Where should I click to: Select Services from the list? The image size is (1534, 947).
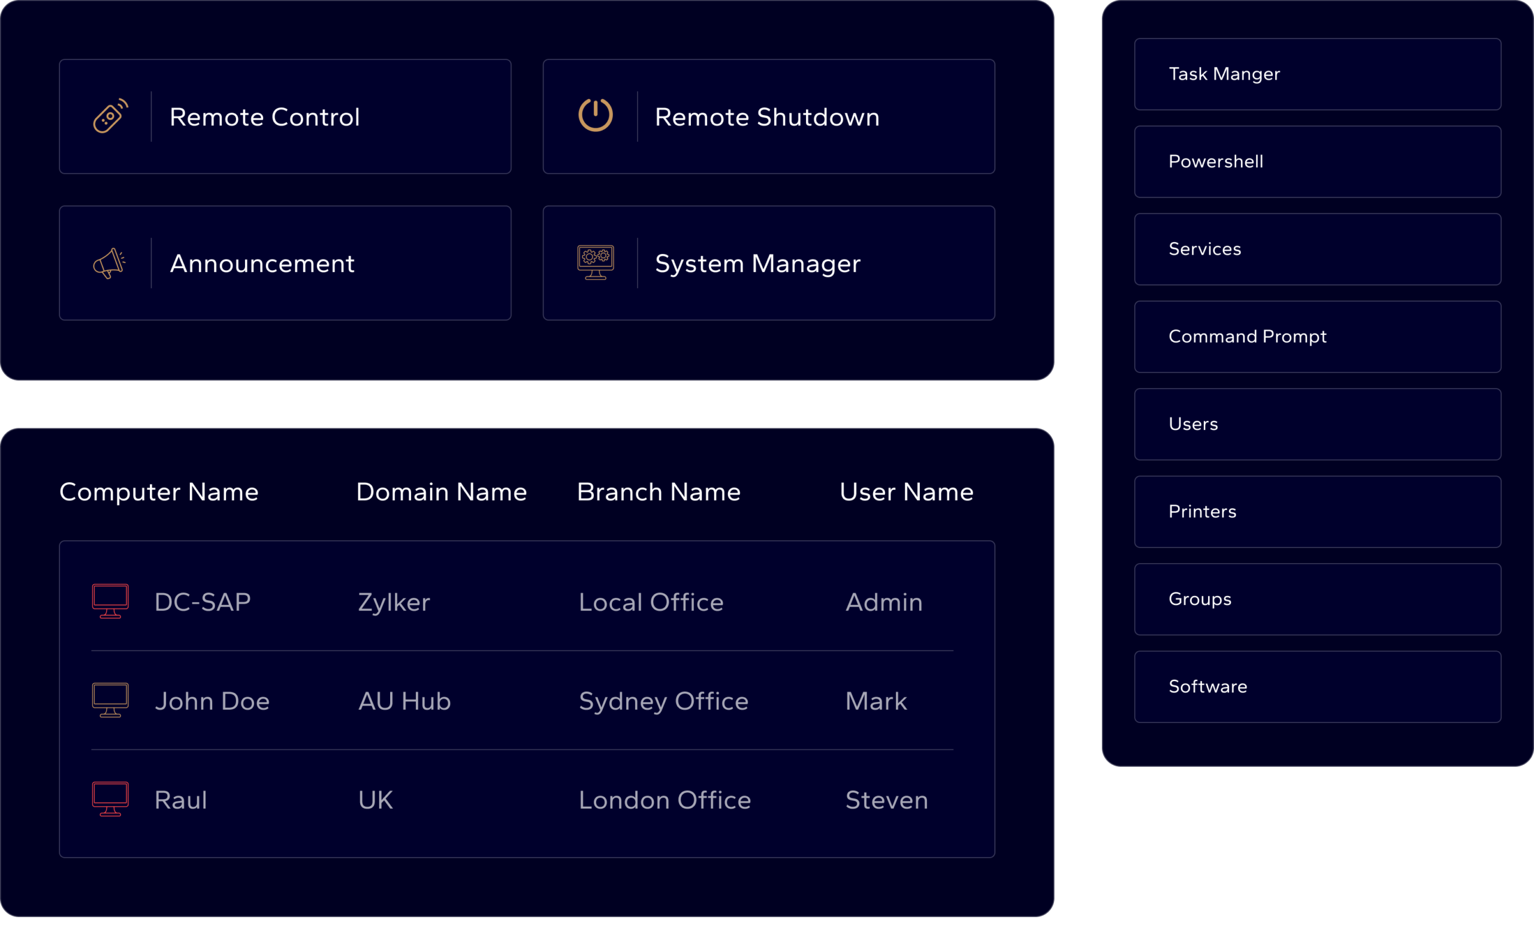coord(1316,249)
